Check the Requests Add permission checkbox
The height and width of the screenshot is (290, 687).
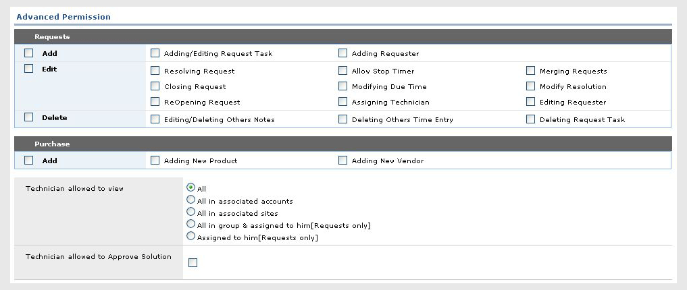(29, 53)
